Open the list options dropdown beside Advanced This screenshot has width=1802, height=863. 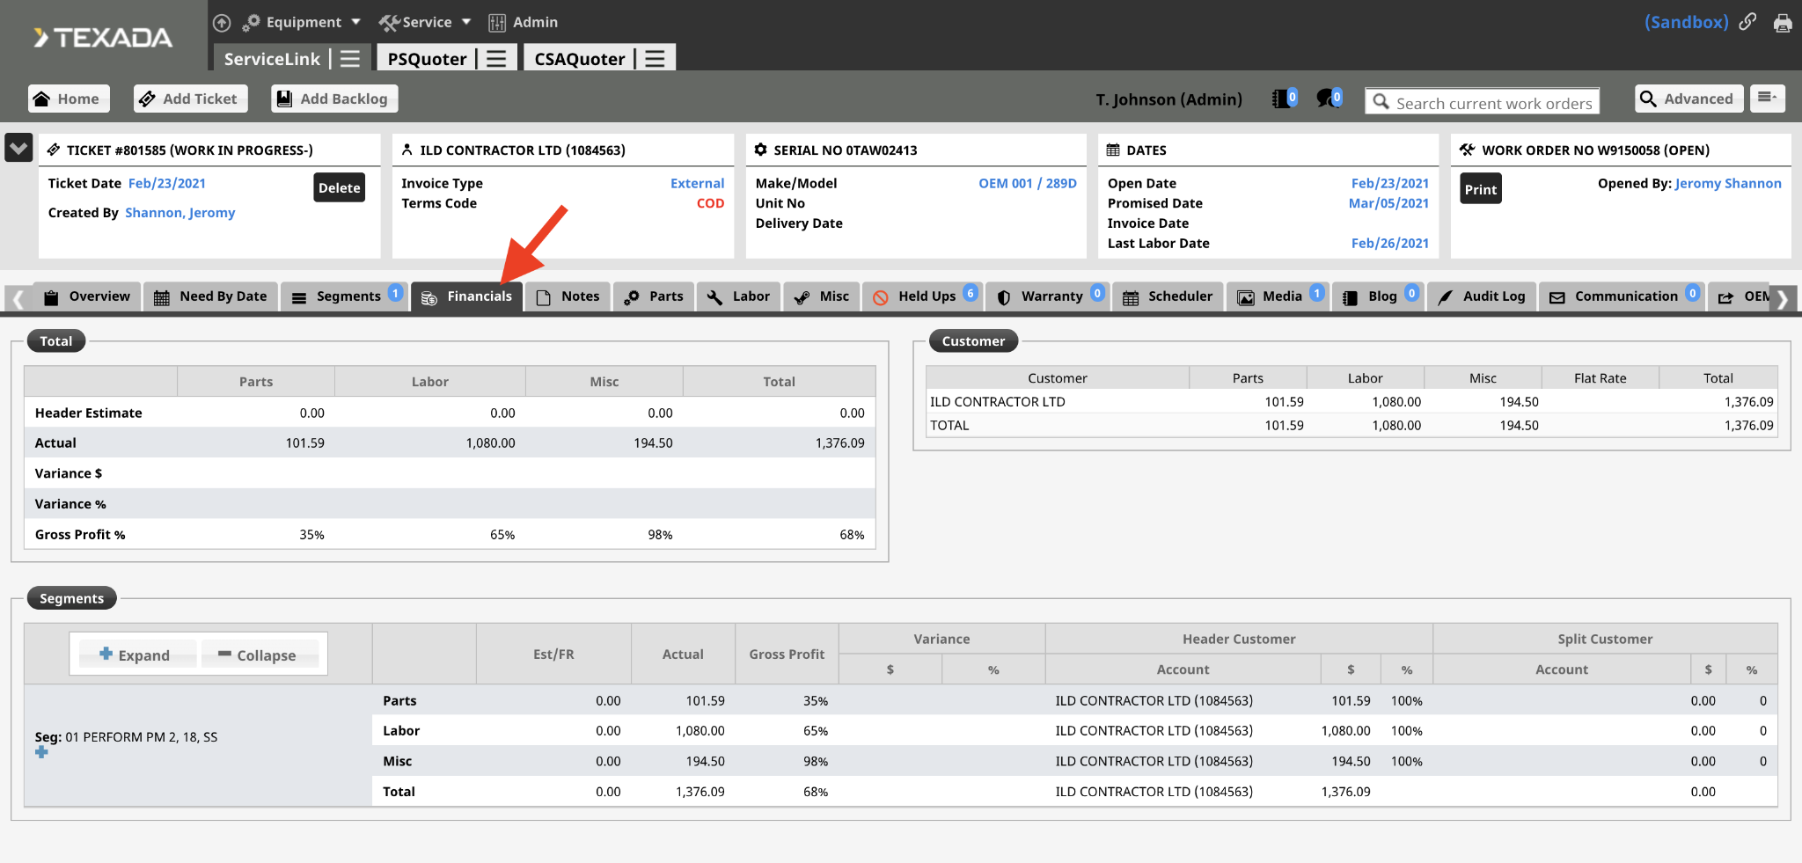click(x=1767, y=98)
